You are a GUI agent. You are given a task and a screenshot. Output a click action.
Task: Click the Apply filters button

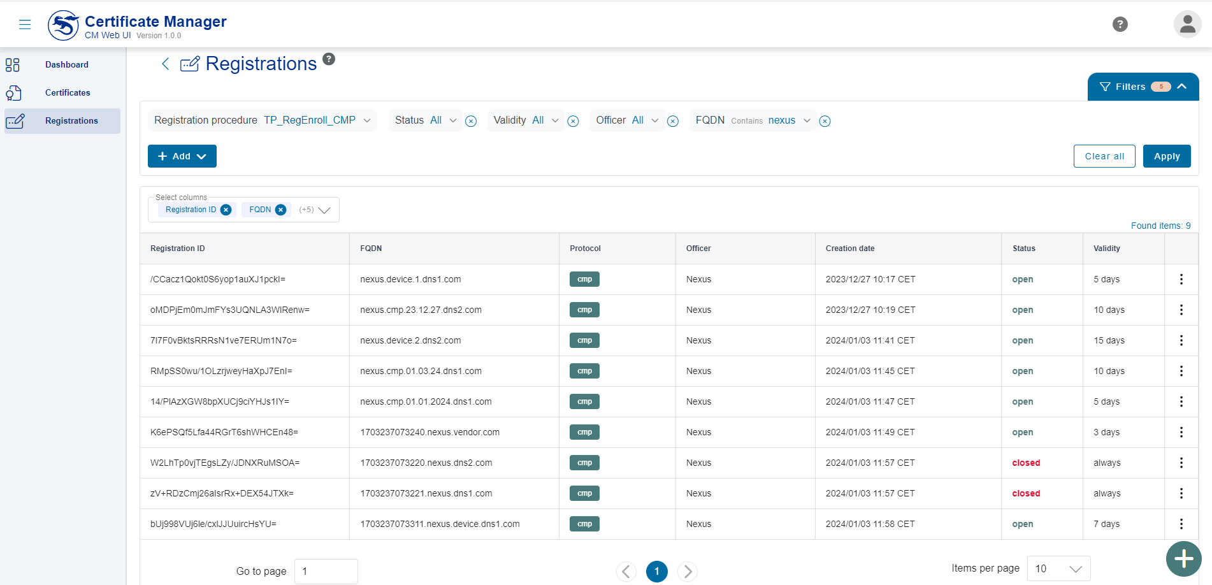[1166, 156]
